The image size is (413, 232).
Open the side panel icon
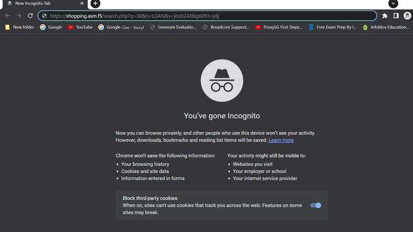396,16
